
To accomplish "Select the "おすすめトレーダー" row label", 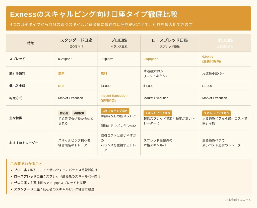I will pos(24,143).
